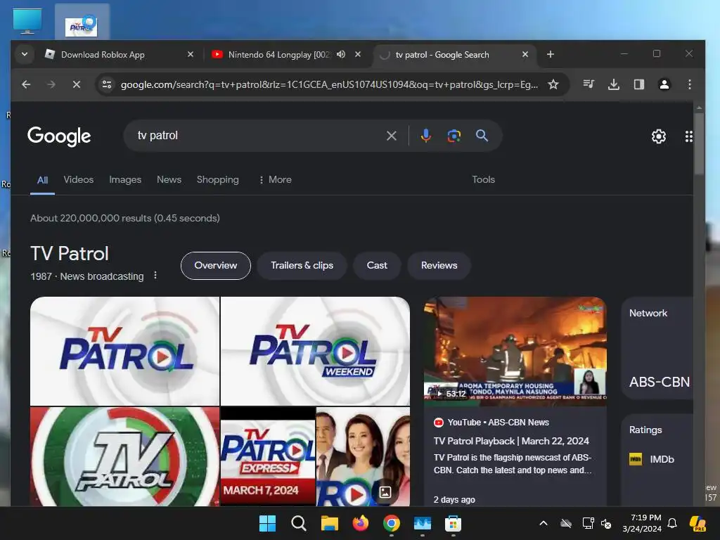The width and height of the screenshot is (720, 540).
Task: Switch to Videos results tab
Action: click(79, 179)
